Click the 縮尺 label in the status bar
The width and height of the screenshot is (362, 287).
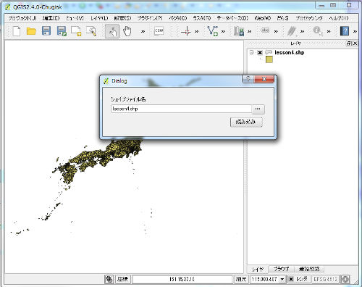point(241,279)
